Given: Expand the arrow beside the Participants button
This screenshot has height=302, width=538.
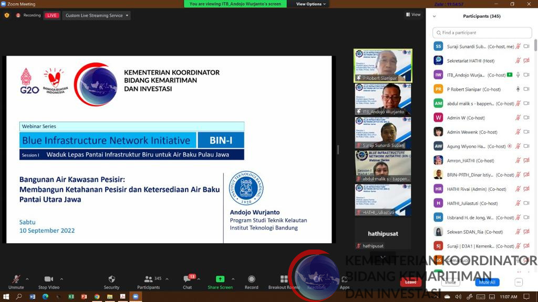Looking at the screenshot, I should point(167,279).
